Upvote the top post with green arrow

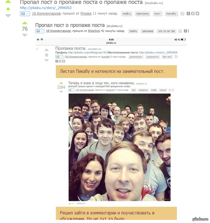pos(8,1)
